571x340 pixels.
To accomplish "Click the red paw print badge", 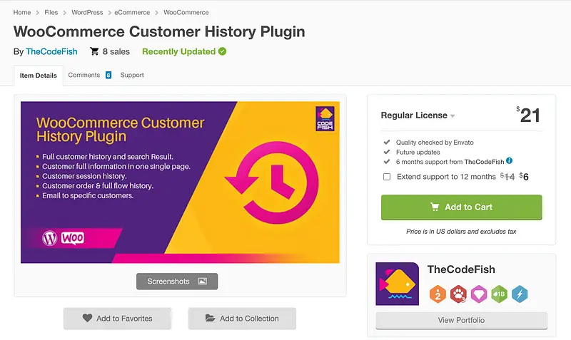I will pos(458,294).
